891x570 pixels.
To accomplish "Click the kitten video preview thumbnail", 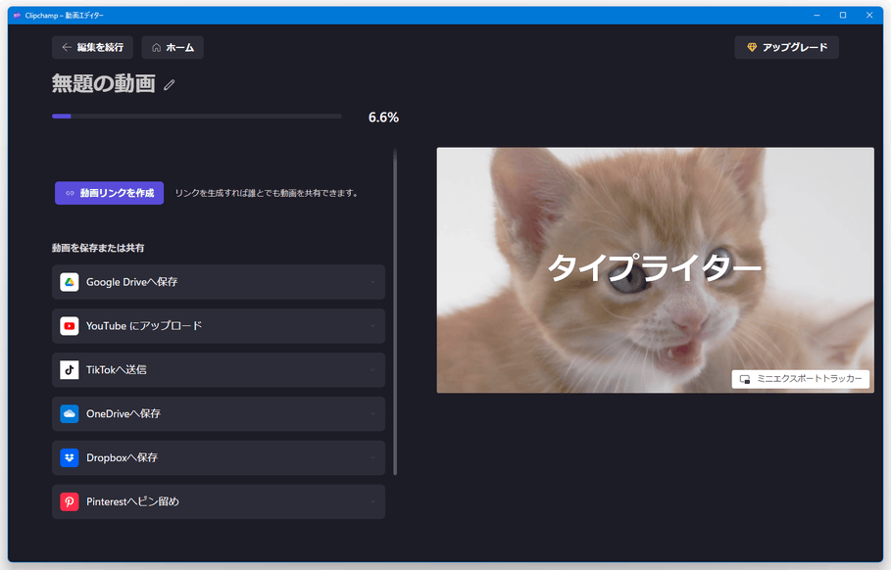I will [655, 270].
